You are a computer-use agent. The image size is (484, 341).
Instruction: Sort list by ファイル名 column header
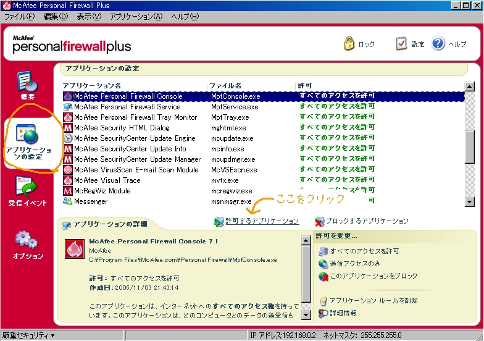225,85
